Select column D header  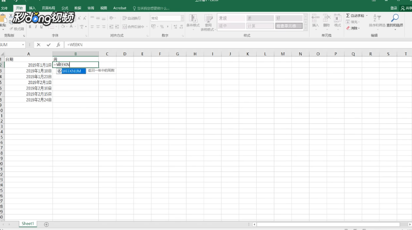[125, 54]
